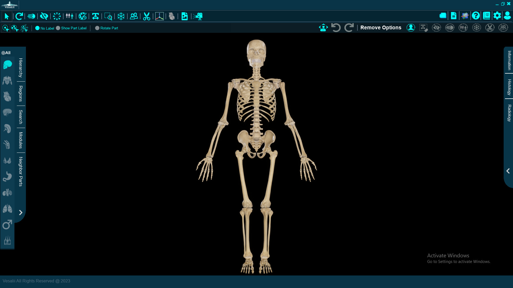Open the Snowflake freeze tool on toolbar
Screen dimensions: 513x288
[x=121, y=16]
